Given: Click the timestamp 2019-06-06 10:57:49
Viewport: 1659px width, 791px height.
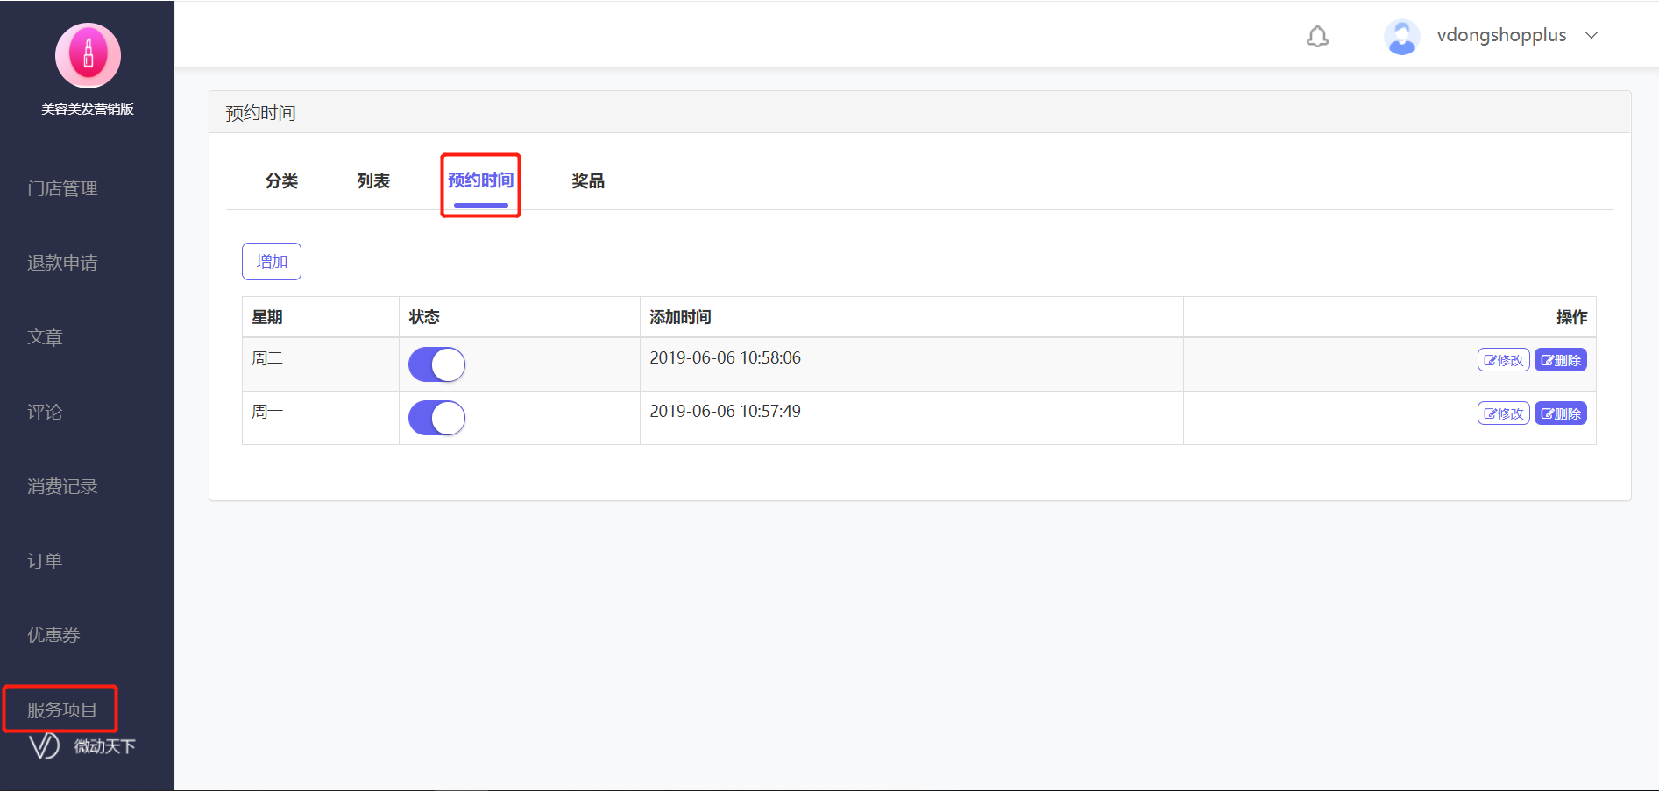Looking at the screenshot, I should click(x=725, y=411).
